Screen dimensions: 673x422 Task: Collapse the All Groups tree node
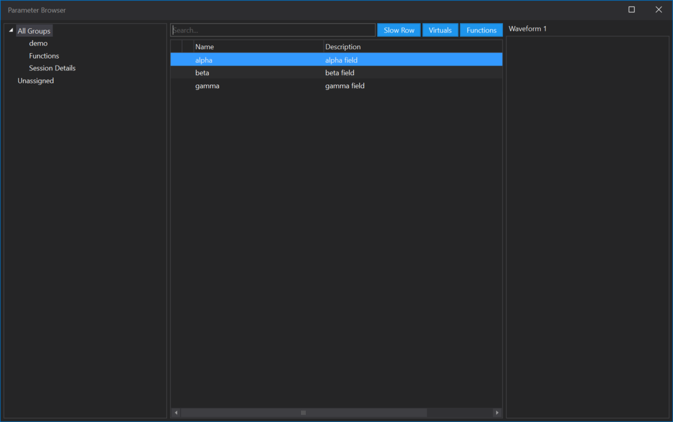[10, 29]
